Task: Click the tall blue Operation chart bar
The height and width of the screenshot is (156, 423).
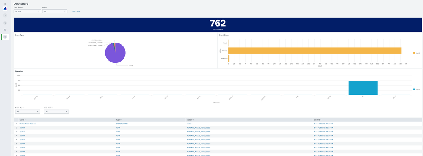Action: (363, 88)
